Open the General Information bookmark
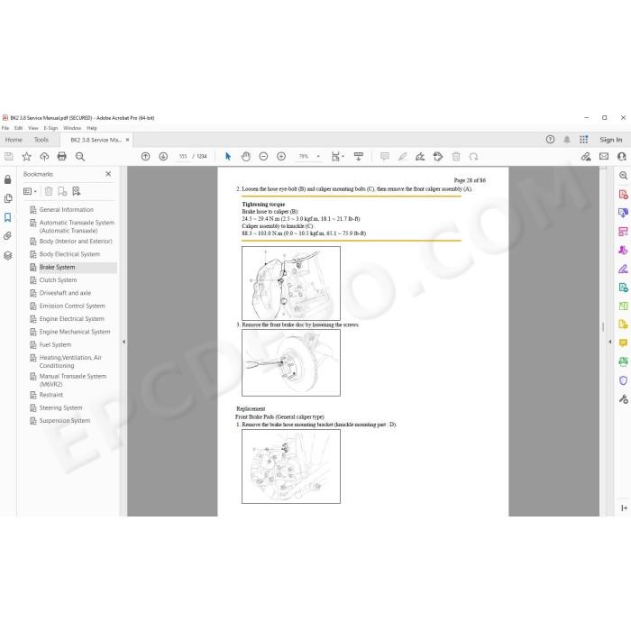The image size is (631, 631). point(67,210)
